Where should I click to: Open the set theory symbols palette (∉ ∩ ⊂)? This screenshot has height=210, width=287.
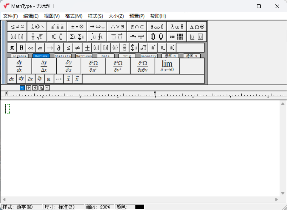(x=137, y=27)
